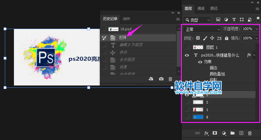Filter layers by smart object icon

coord(250,20)
